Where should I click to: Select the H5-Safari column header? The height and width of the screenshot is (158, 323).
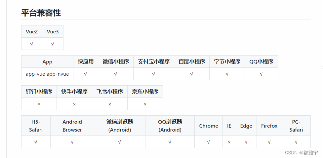pos(36,126)
